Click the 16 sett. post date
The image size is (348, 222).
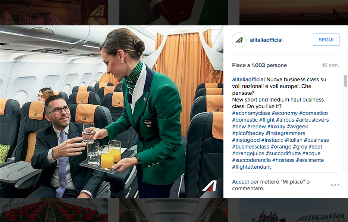click(330, 66)
